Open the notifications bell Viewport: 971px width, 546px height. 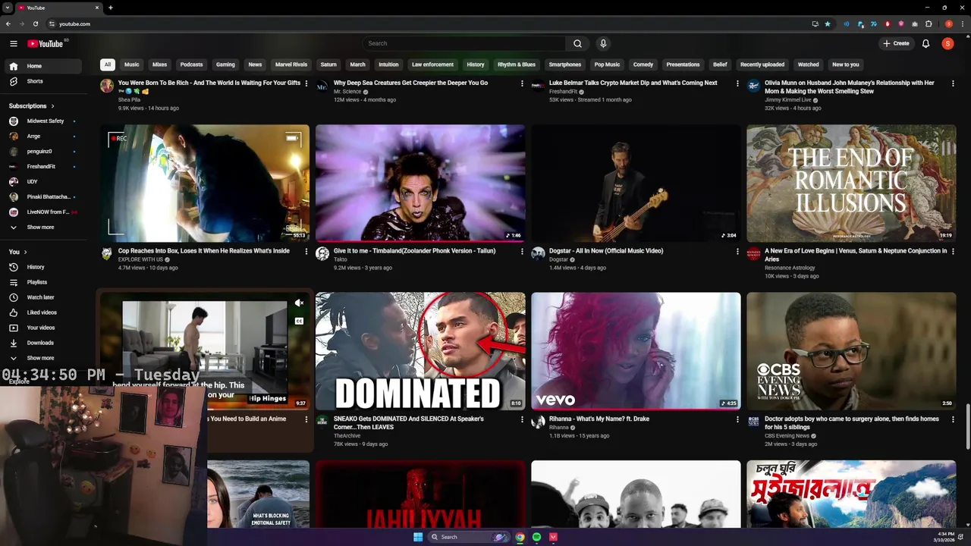tap(925, 43)
